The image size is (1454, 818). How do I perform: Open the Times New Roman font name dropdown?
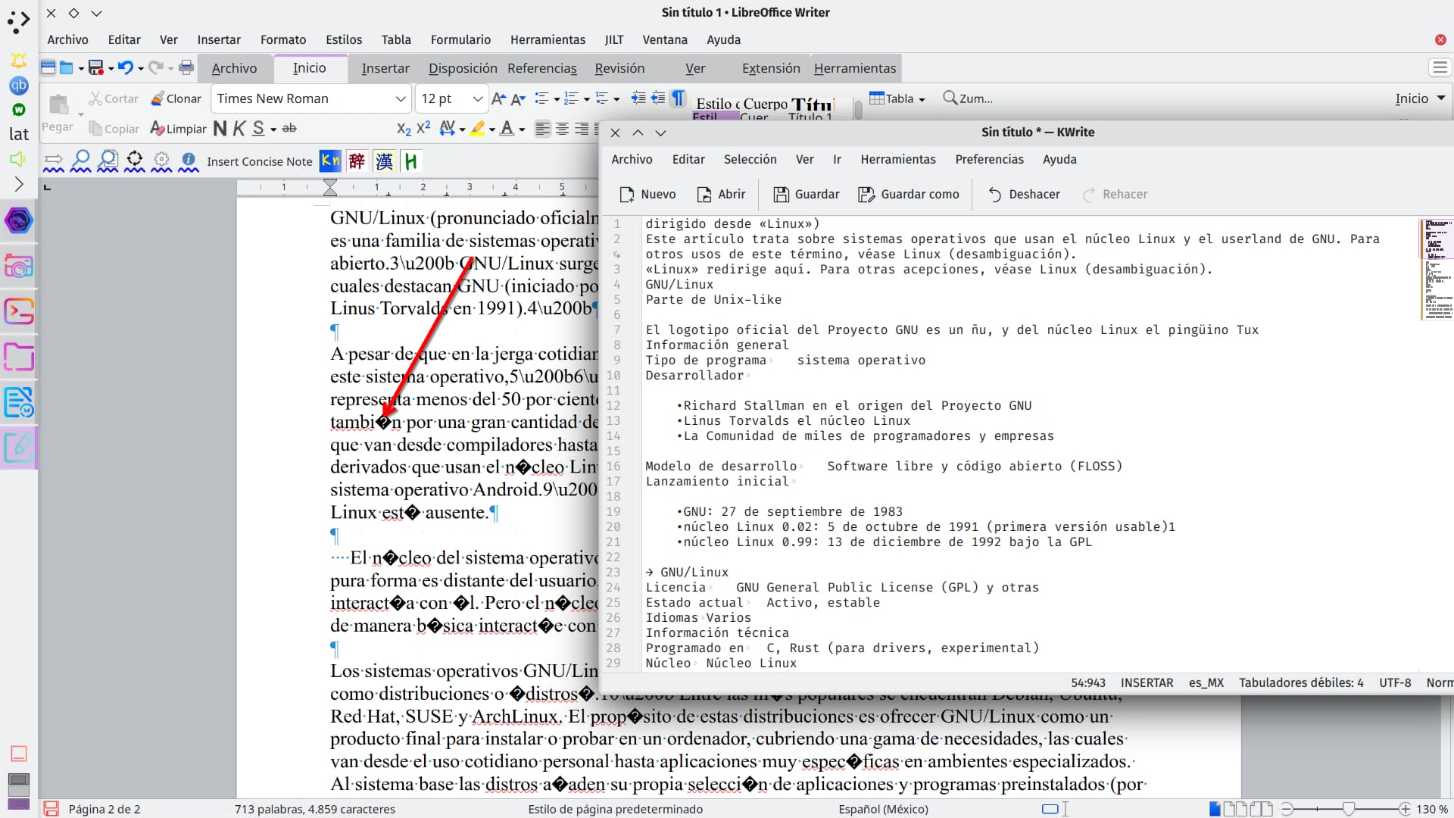coord(401,98)
